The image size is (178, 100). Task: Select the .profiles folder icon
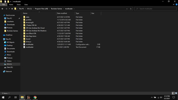point(24,20)
